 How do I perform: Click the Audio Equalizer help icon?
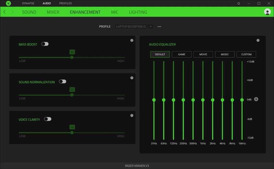(x=258, y=41)
